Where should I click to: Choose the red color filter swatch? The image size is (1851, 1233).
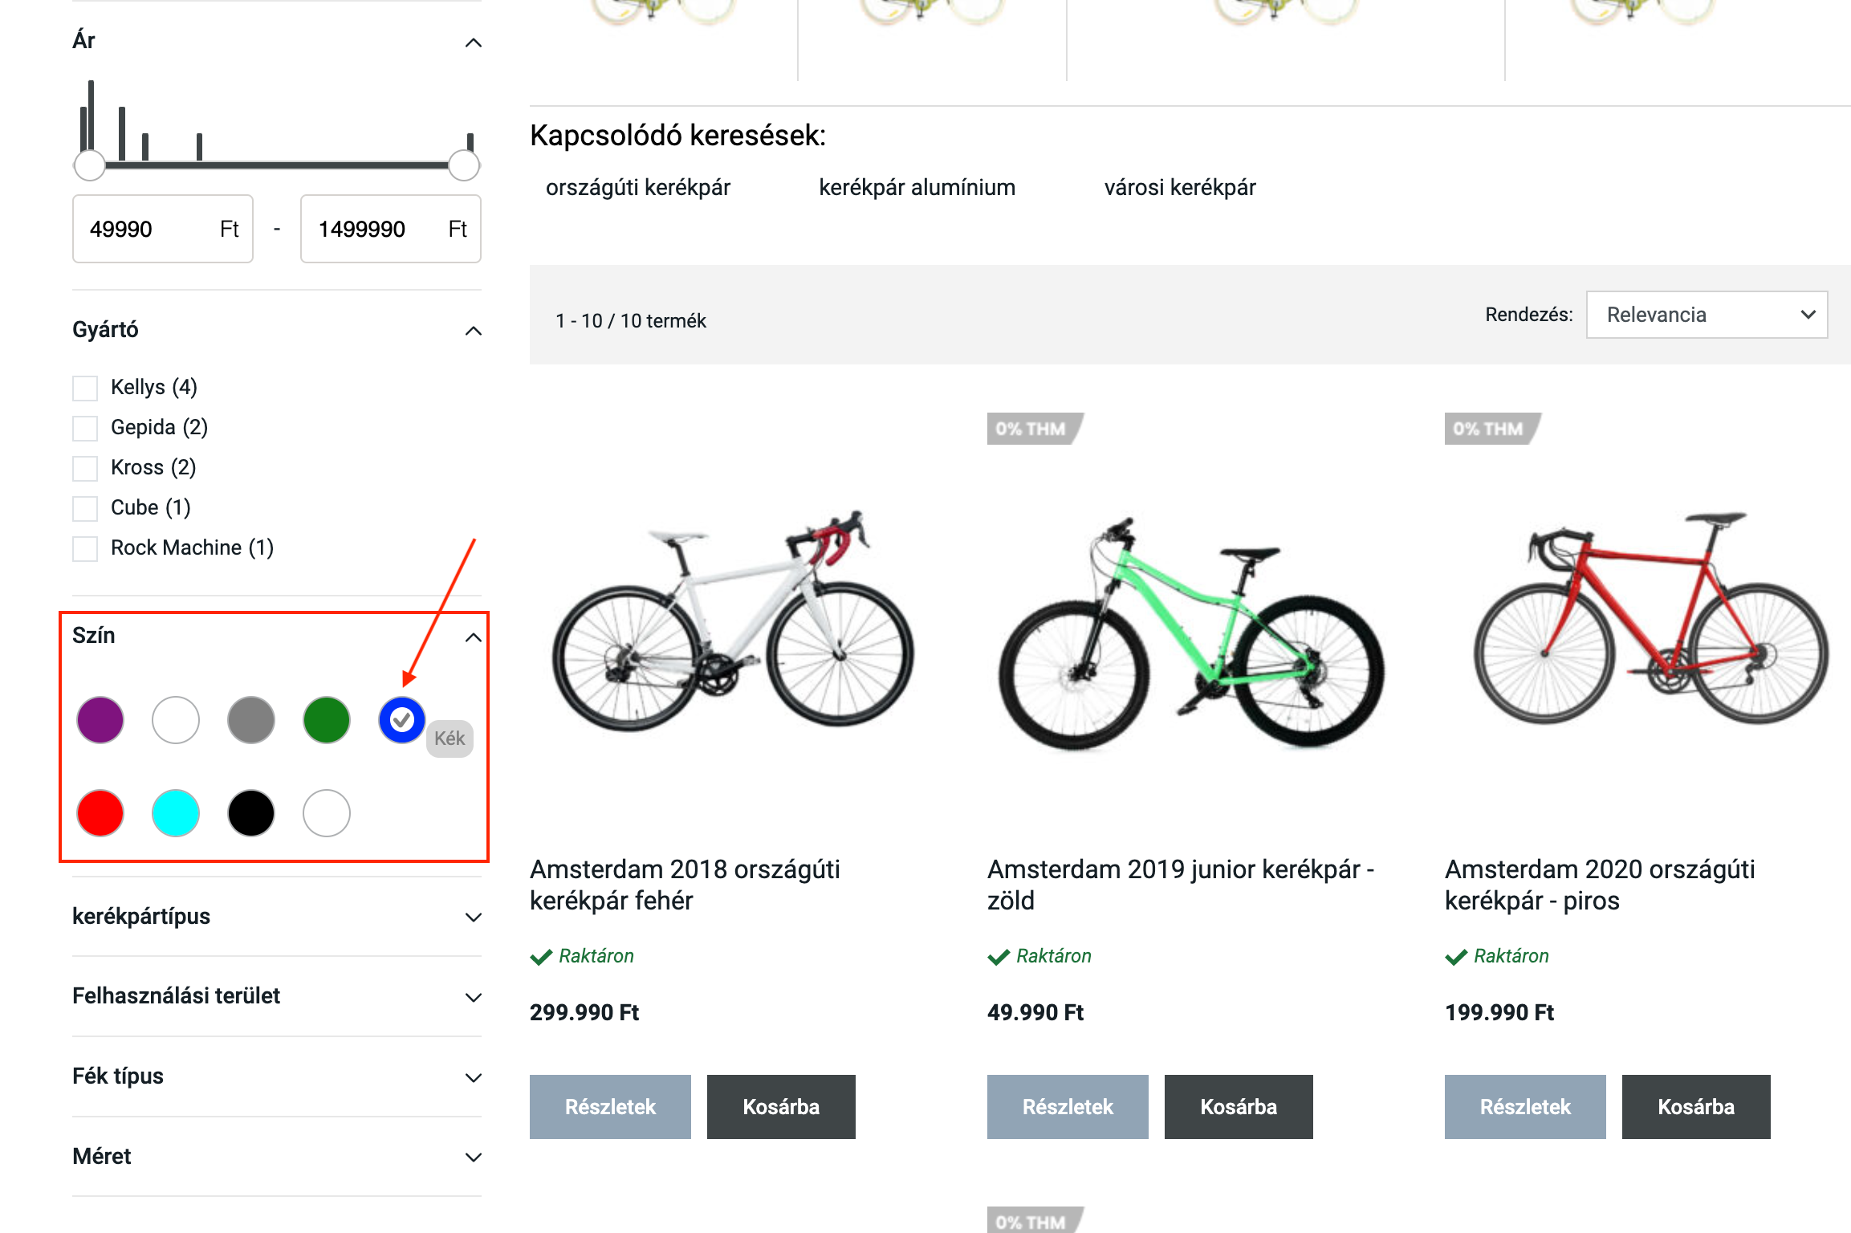click(100, 813)
